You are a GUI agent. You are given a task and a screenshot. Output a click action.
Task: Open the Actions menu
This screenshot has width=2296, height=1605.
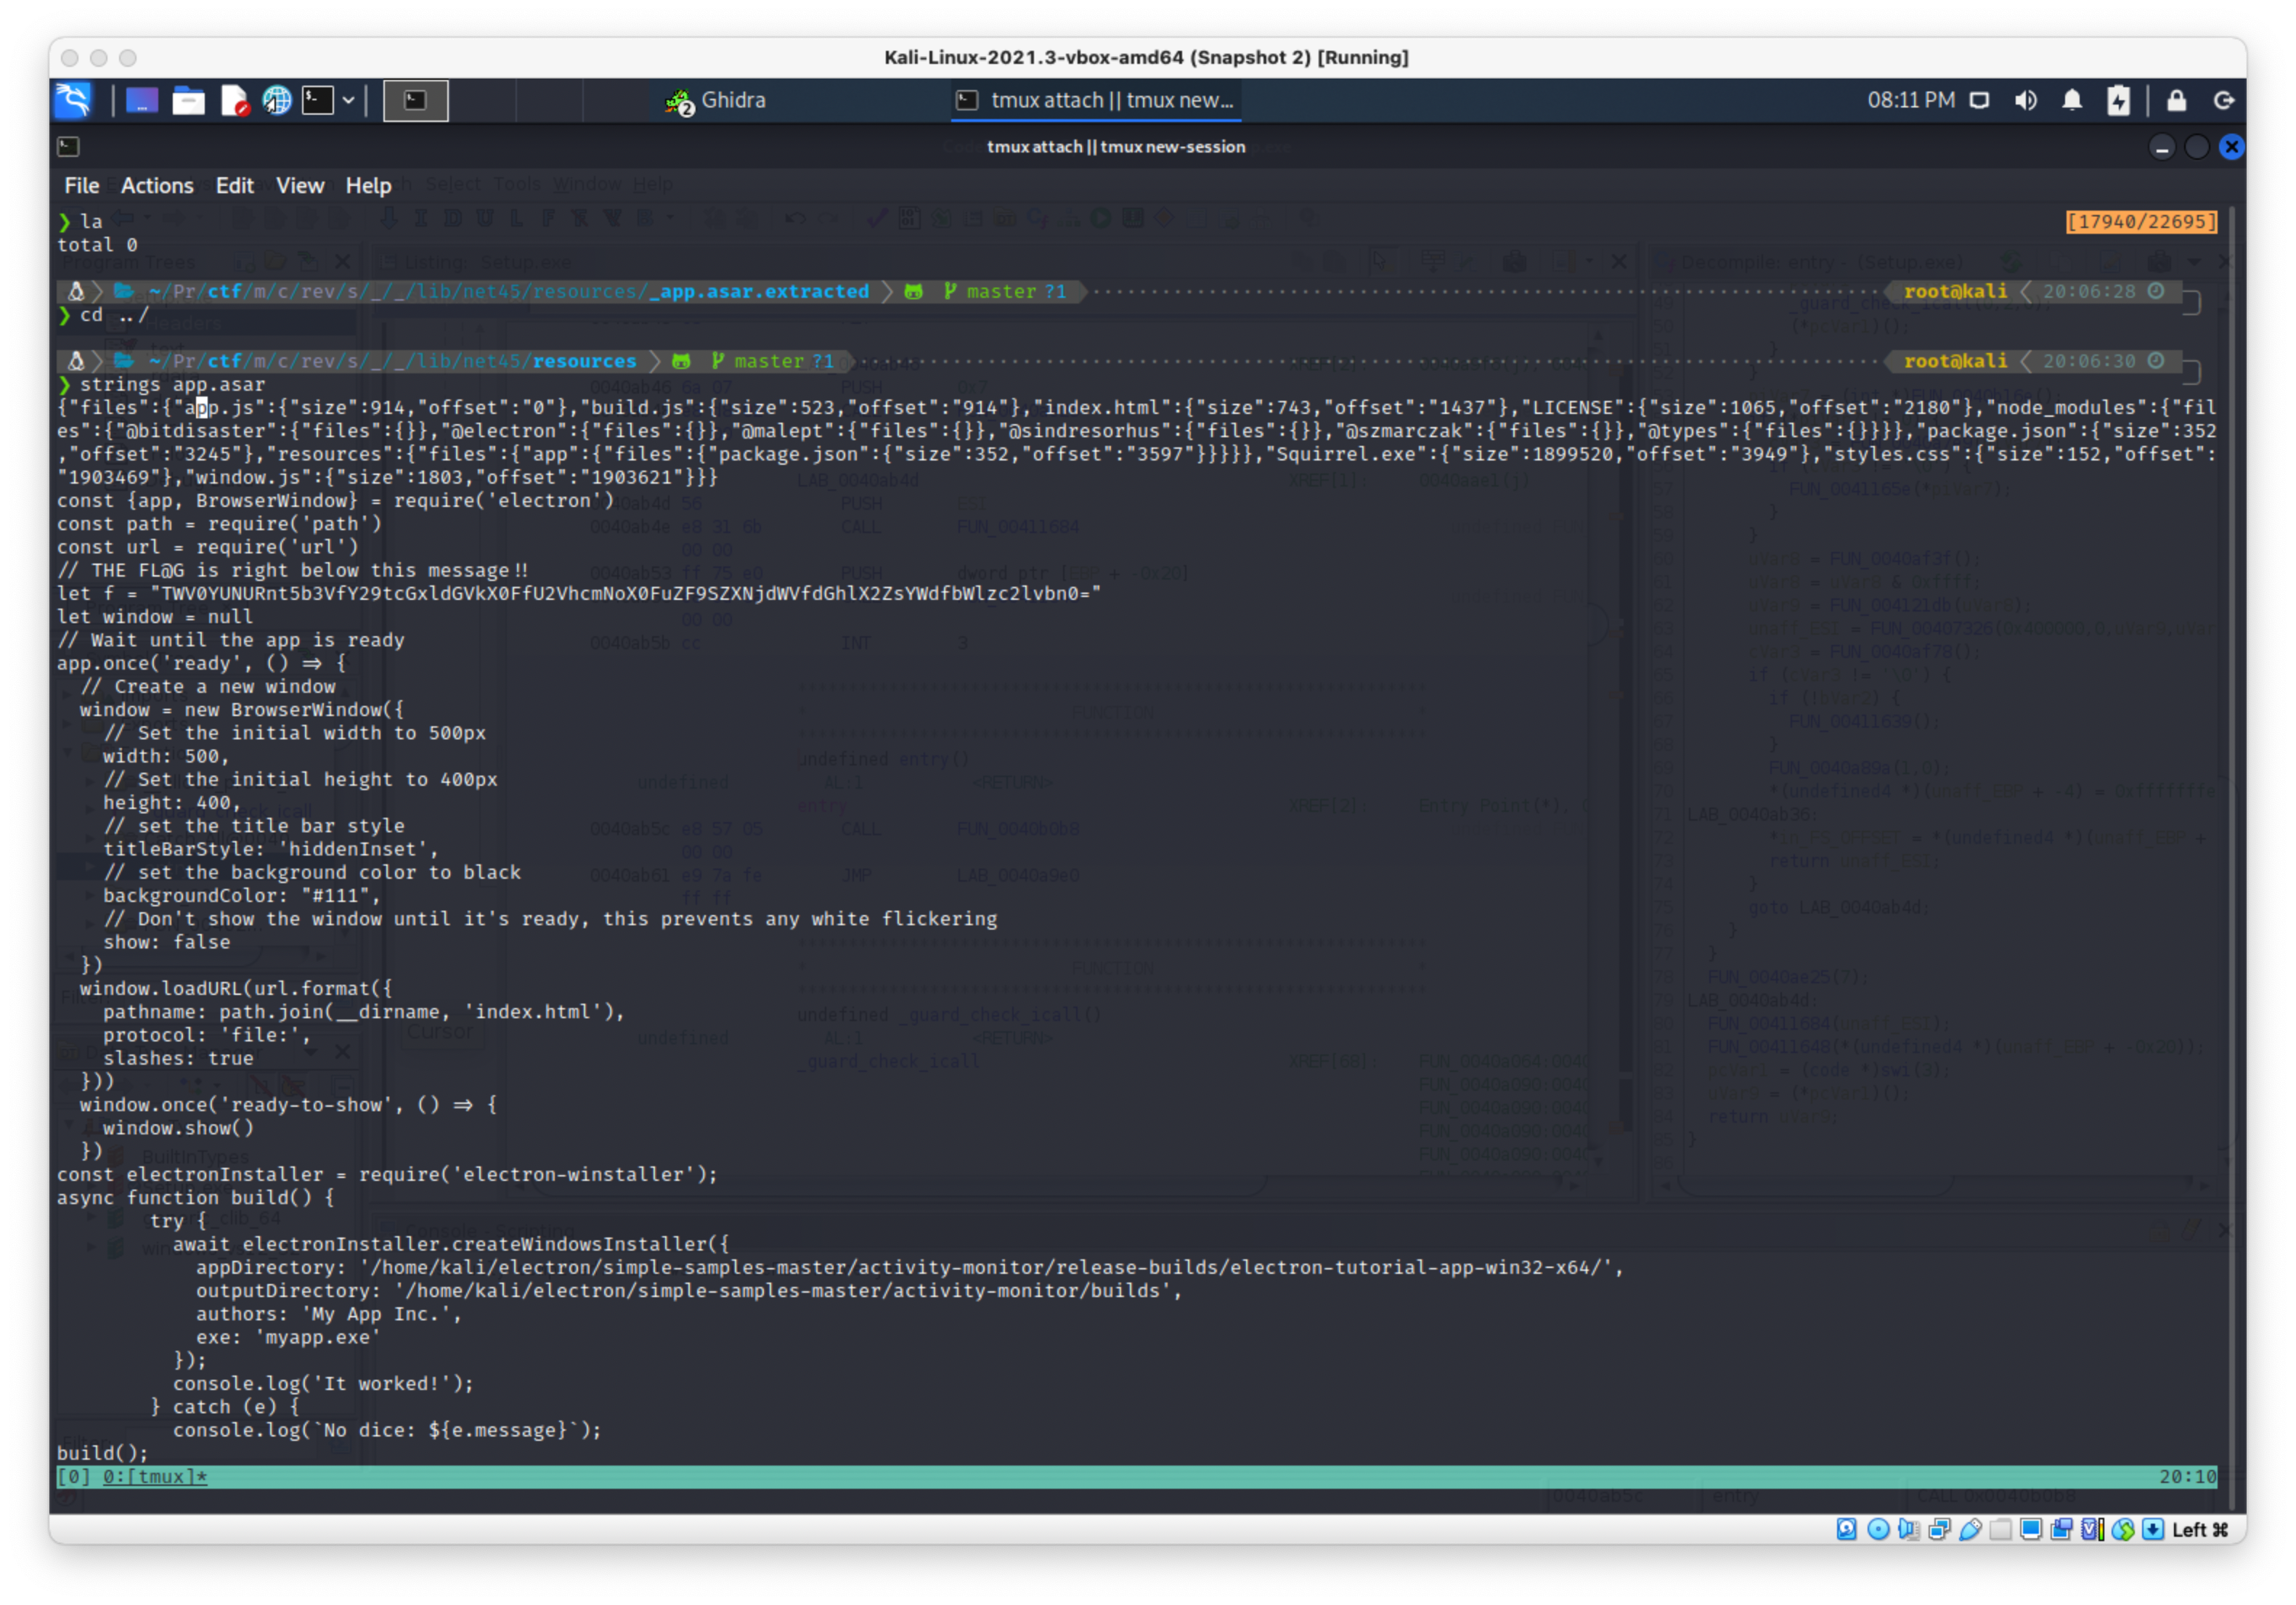157,185
